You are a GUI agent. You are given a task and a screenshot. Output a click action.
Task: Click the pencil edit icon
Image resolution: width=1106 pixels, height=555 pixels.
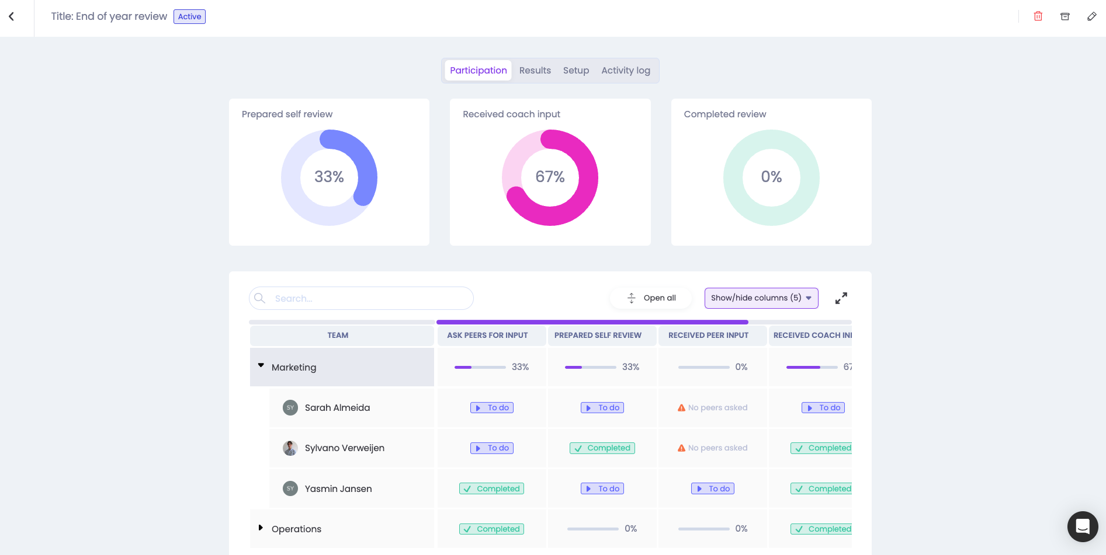tap(1091, 16)
